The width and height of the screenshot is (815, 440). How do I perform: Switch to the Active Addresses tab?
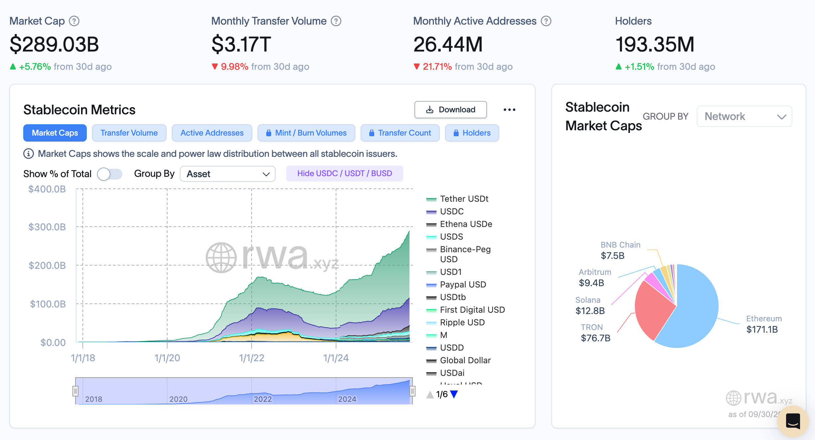click(212, 133)
